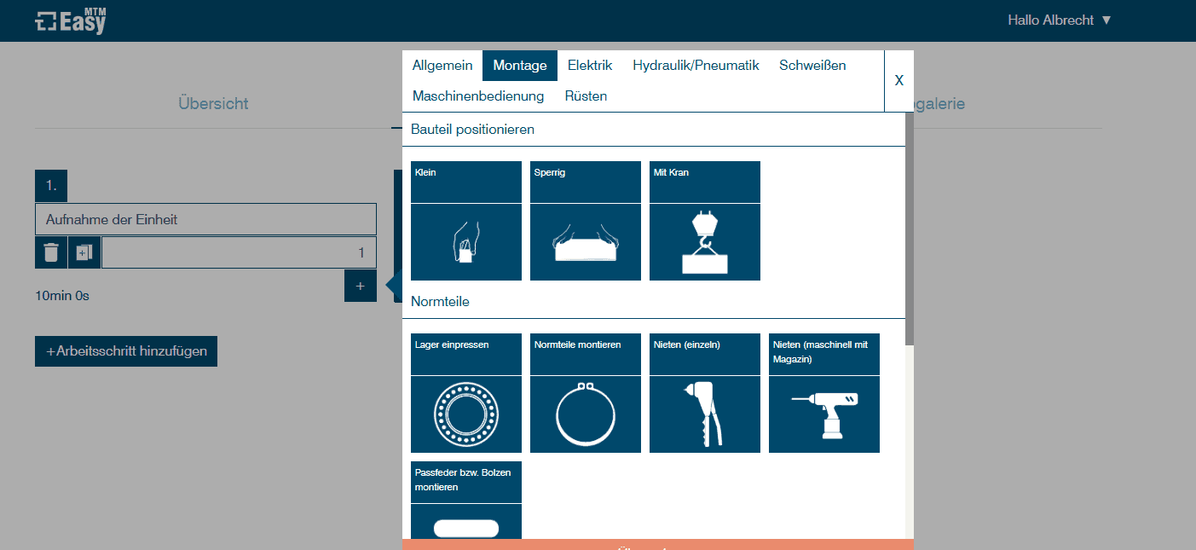Open the Rüsten tab
Viewport: 1196px width, 550px height.
pos(586,96)
